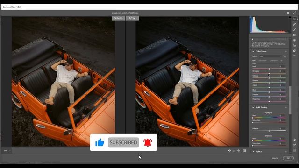
Task: Select the Red Eye removal tool
Action: click(294, 46)
